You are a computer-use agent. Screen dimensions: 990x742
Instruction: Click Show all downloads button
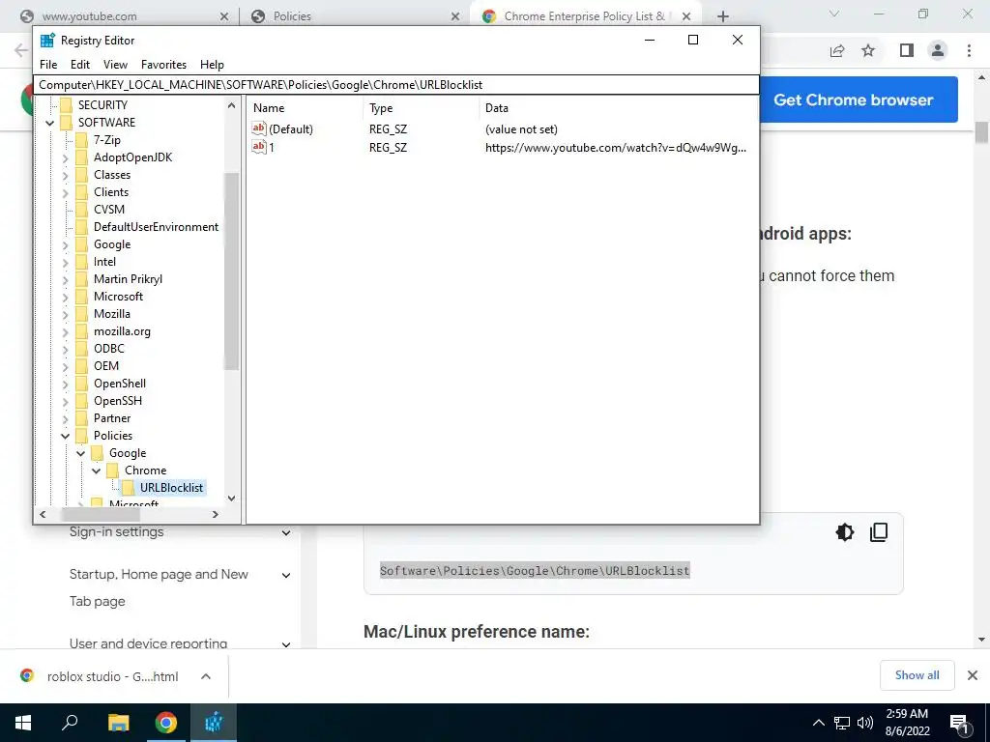click(917, 675)
